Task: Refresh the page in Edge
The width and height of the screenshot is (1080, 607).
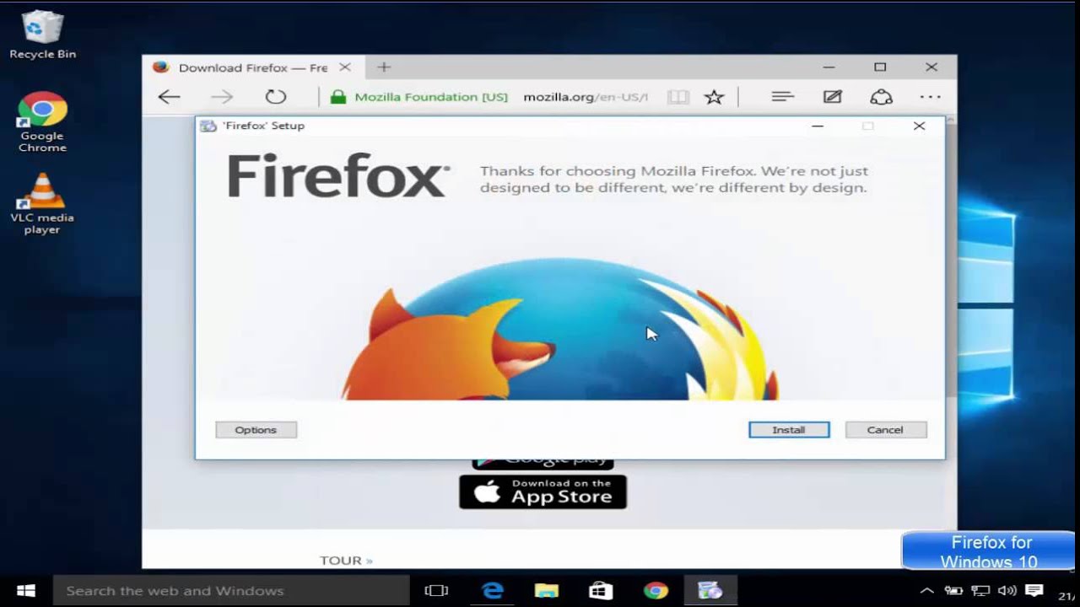Action: pos(276,97)
